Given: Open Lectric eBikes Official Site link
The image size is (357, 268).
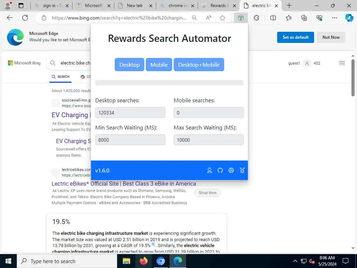Looking at the screenshot, I should click(x=124, y=184).
